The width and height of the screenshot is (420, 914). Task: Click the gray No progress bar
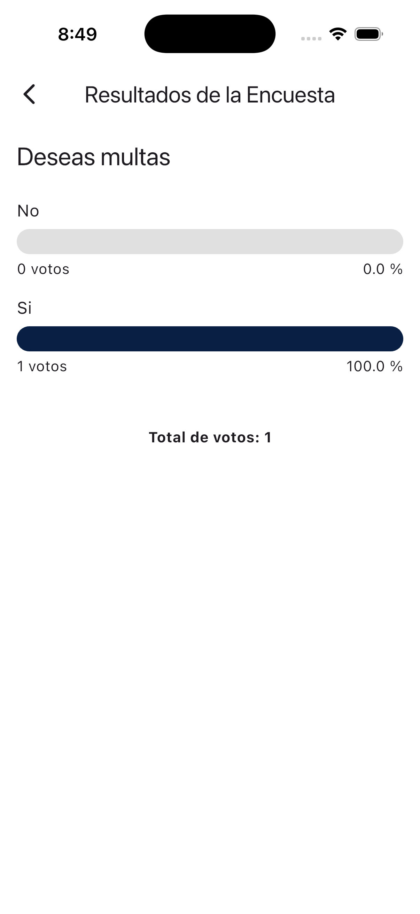point(209,241)
